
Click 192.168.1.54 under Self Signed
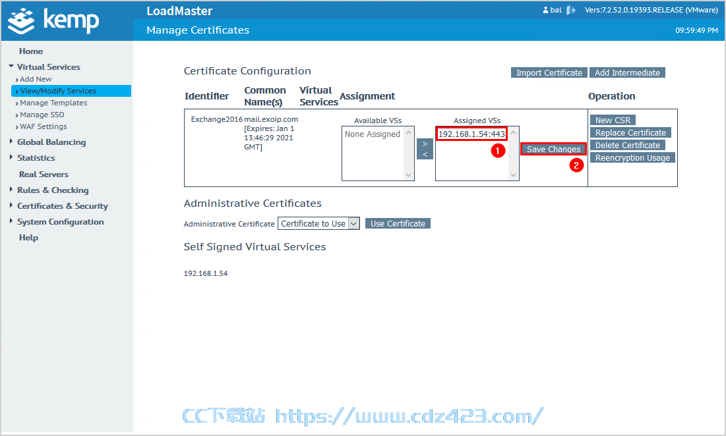[x=206, y=273]
